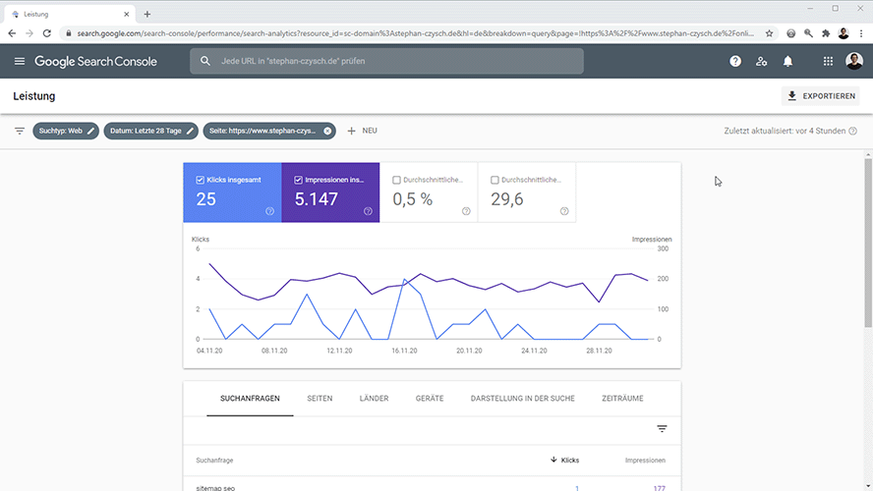The width and height of the screenshot is (873, 491).
Task: Click the filter list icon beside Suchtyp
Action: [20, 131]
